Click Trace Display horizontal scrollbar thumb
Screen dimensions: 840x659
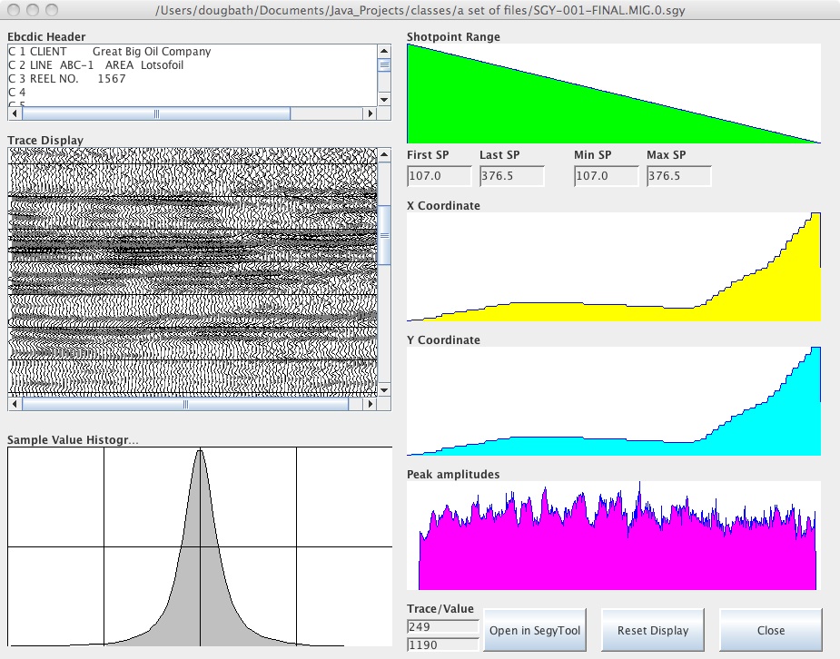click(185, 405)
